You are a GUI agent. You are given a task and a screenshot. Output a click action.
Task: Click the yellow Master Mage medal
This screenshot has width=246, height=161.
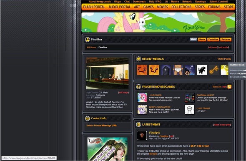[x=224, y=70]
